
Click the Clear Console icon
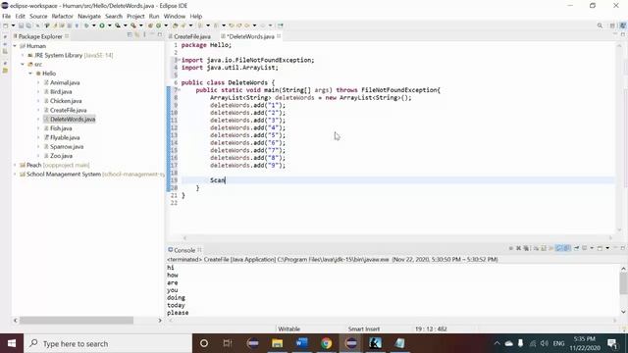[536, 248]
